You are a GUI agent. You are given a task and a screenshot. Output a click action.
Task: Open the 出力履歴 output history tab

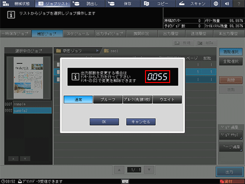(171, 34)
